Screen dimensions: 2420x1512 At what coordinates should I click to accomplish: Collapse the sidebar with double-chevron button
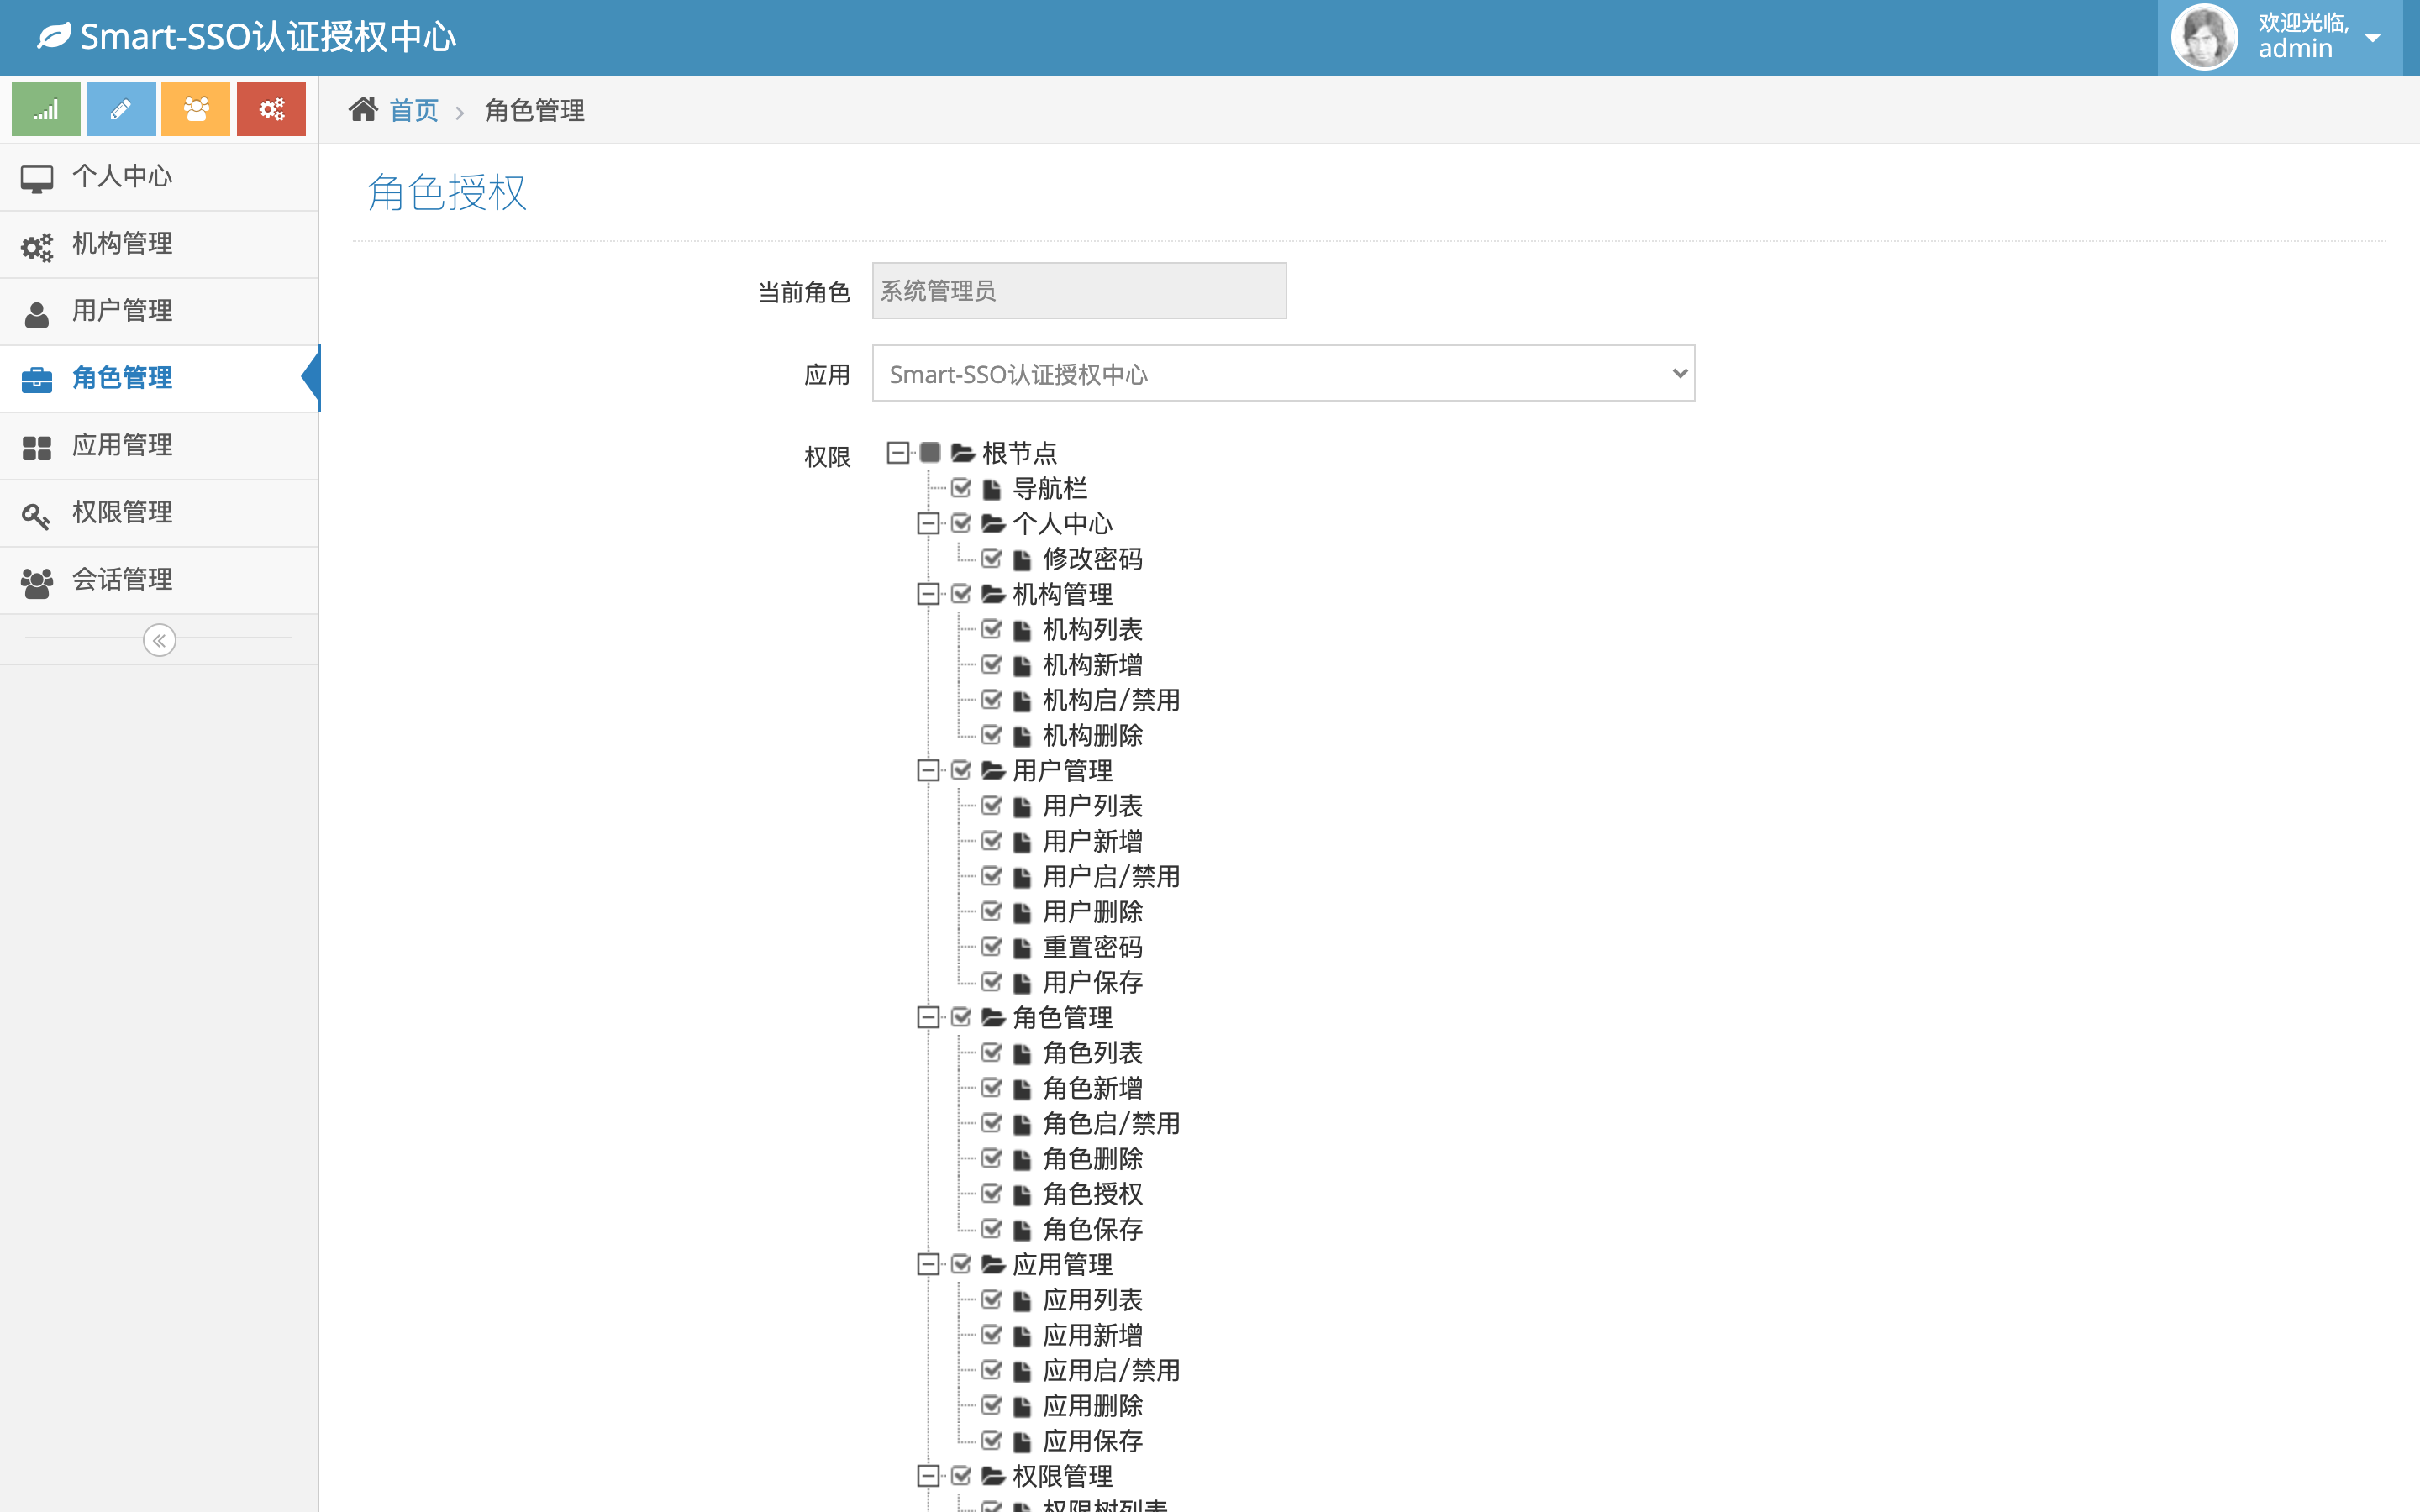(x=159, y=640)
